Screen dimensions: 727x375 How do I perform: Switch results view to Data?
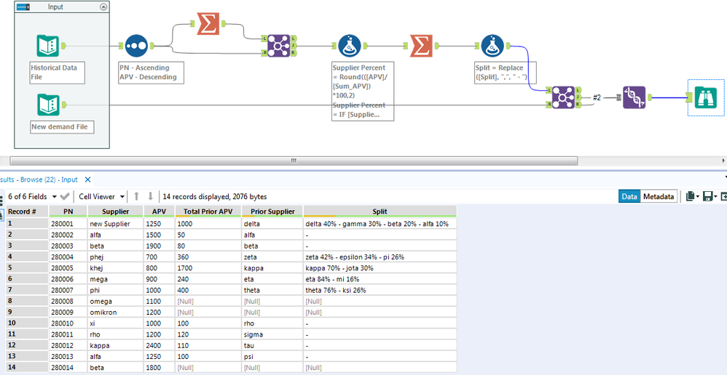pyautogui.click(x=629, y=196)
